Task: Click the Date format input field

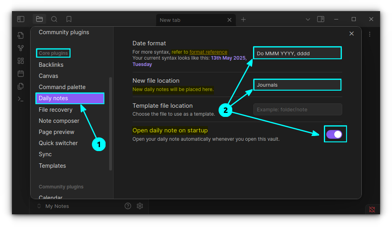Action: click(298, 53)
